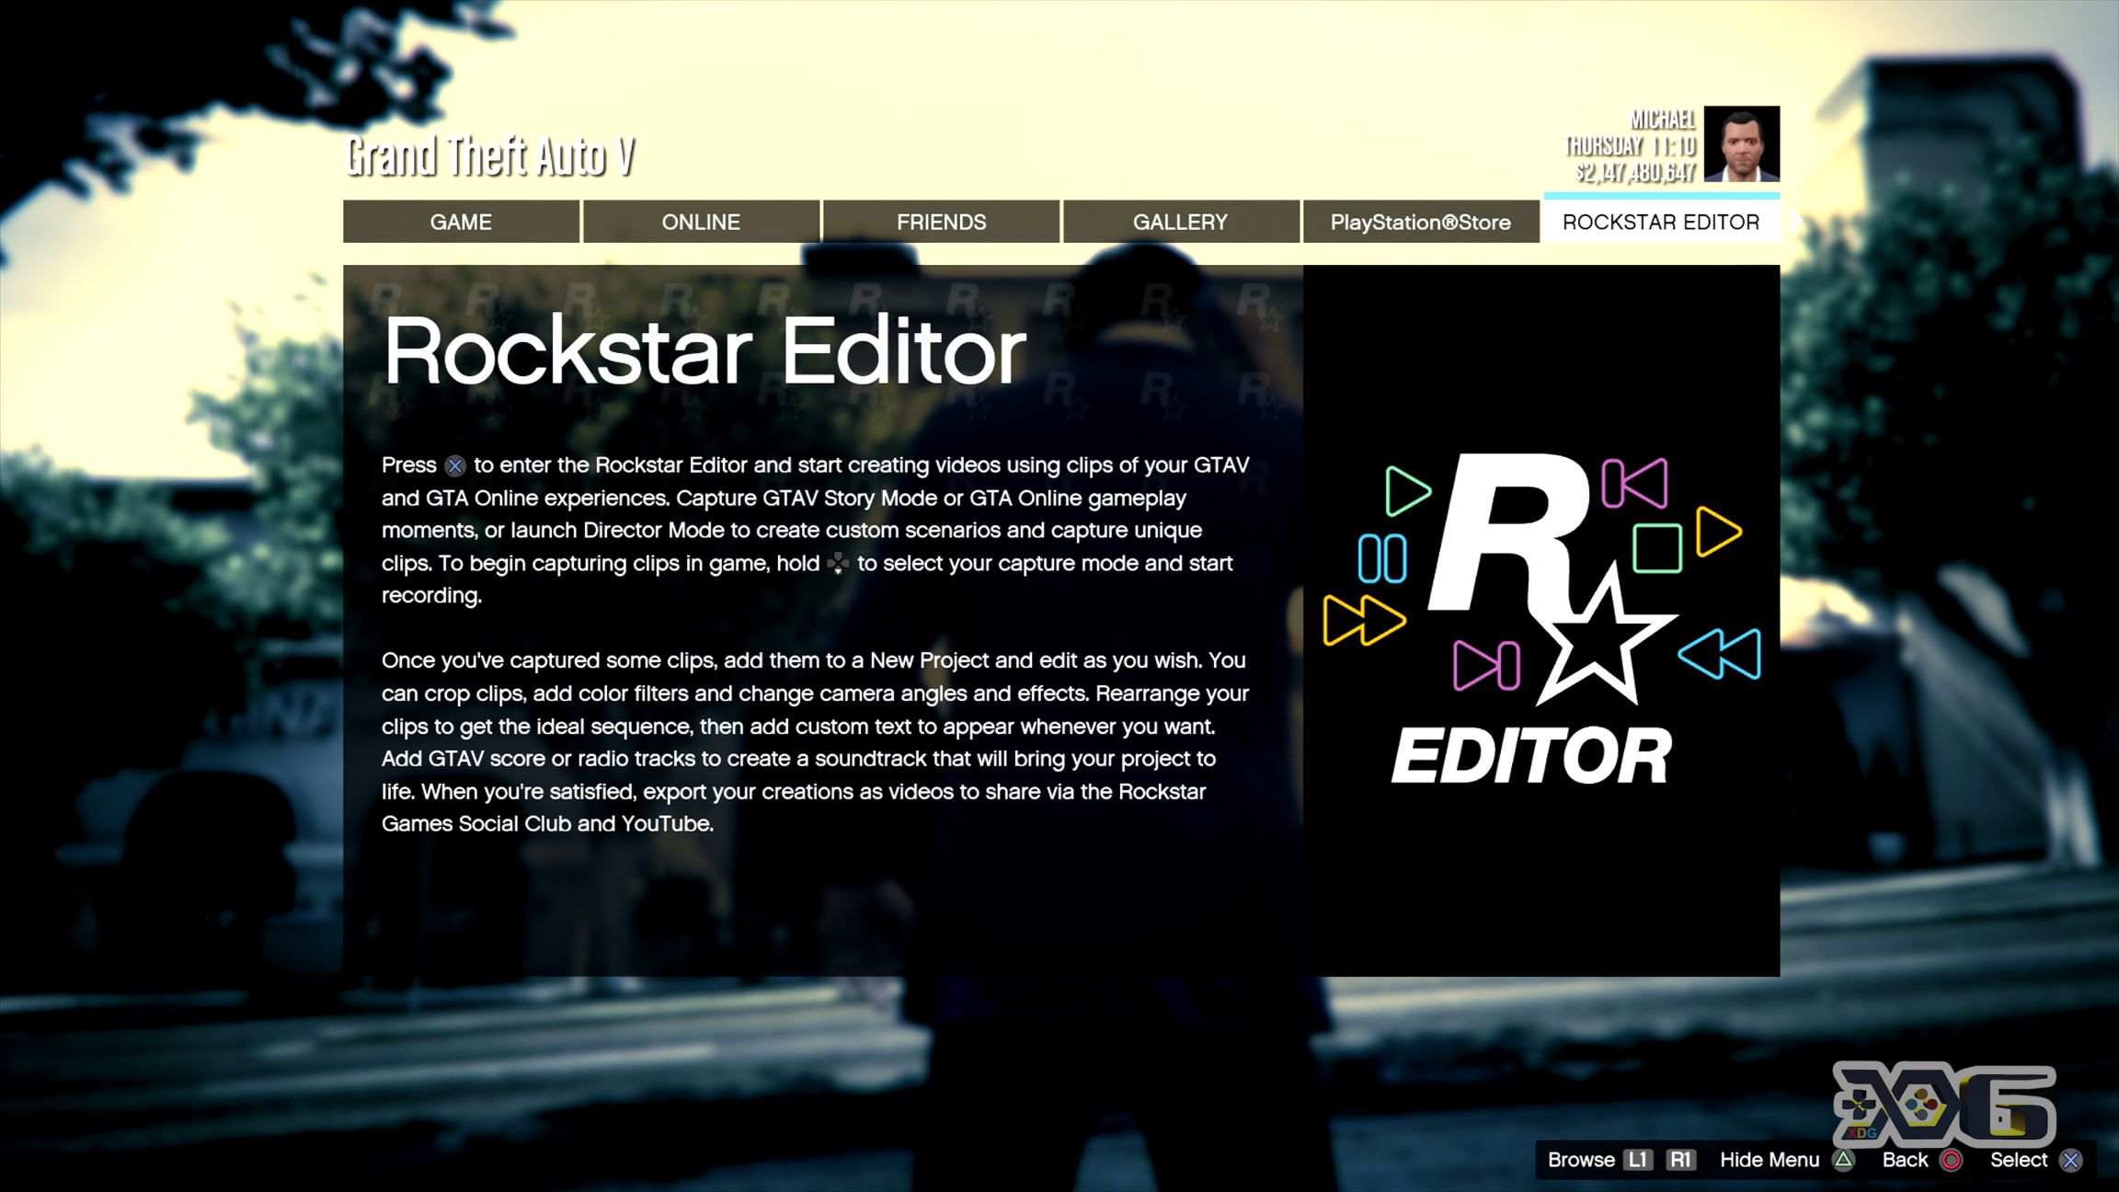Click the yellow fast-forward icon in logo

point(1364,620)
